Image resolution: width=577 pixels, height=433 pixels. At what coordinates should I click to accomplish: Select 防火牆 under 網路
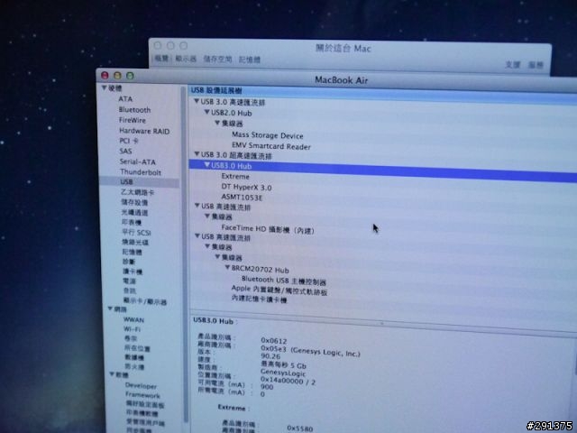(134, 367)
